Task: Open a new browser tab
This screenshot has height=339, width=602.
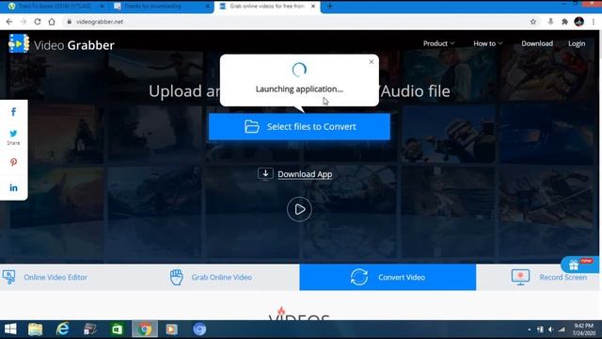Action: tap(330, 7)
